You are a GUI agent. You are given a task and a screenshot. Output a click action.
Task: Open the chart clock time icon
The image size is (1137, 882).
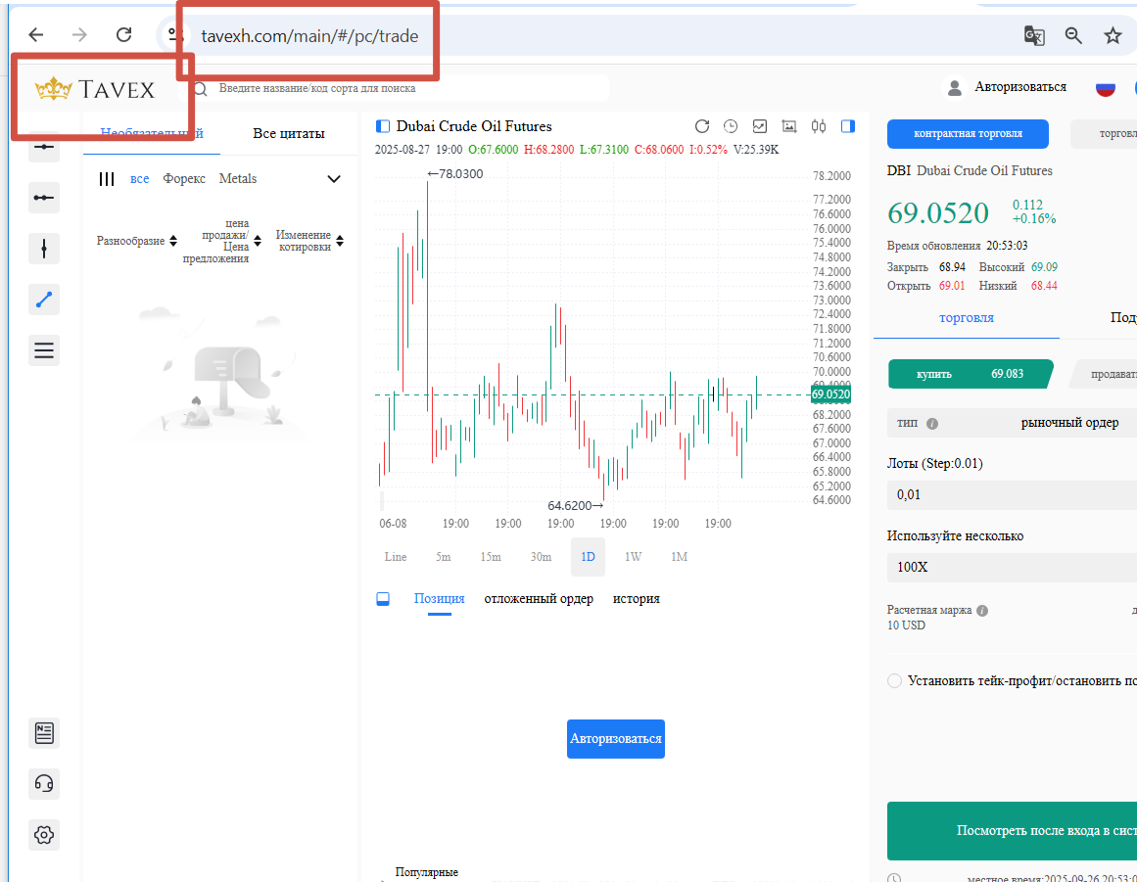click(x=731, y=126)
